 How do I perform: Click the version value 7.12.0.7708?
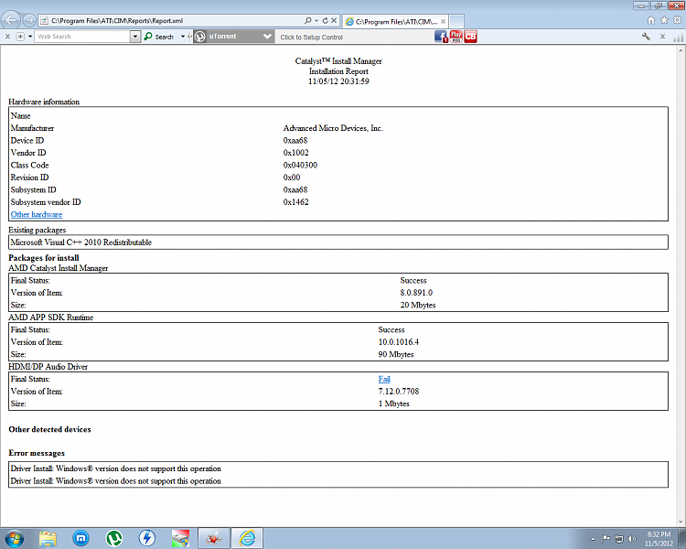pos(399,392)
